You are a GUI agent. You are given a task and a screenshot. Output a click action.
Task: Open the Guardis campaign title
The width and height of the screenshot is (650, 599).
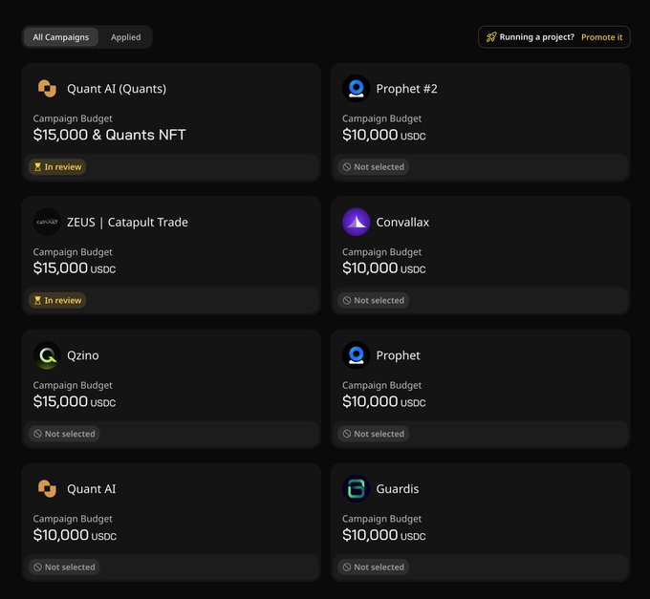point(398,489)
